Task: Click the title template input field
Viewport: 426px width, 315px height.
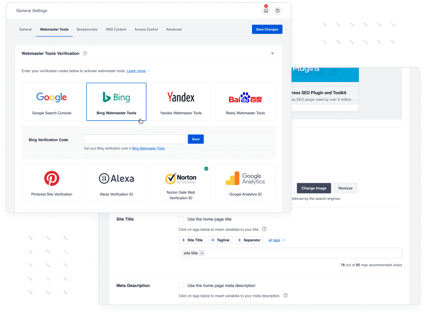Action: [x=290, y=253]
